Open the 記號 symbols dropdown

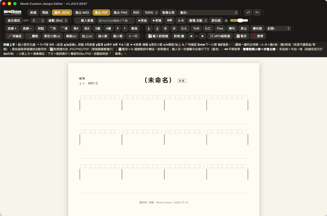278,28
